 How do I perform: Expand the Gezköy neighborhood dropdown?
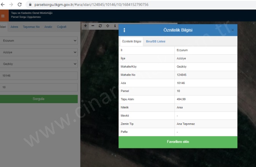38,64
